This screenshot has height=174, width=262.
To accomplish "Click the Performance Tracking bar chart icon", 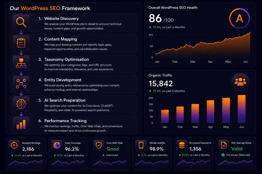I will (21, 124).
